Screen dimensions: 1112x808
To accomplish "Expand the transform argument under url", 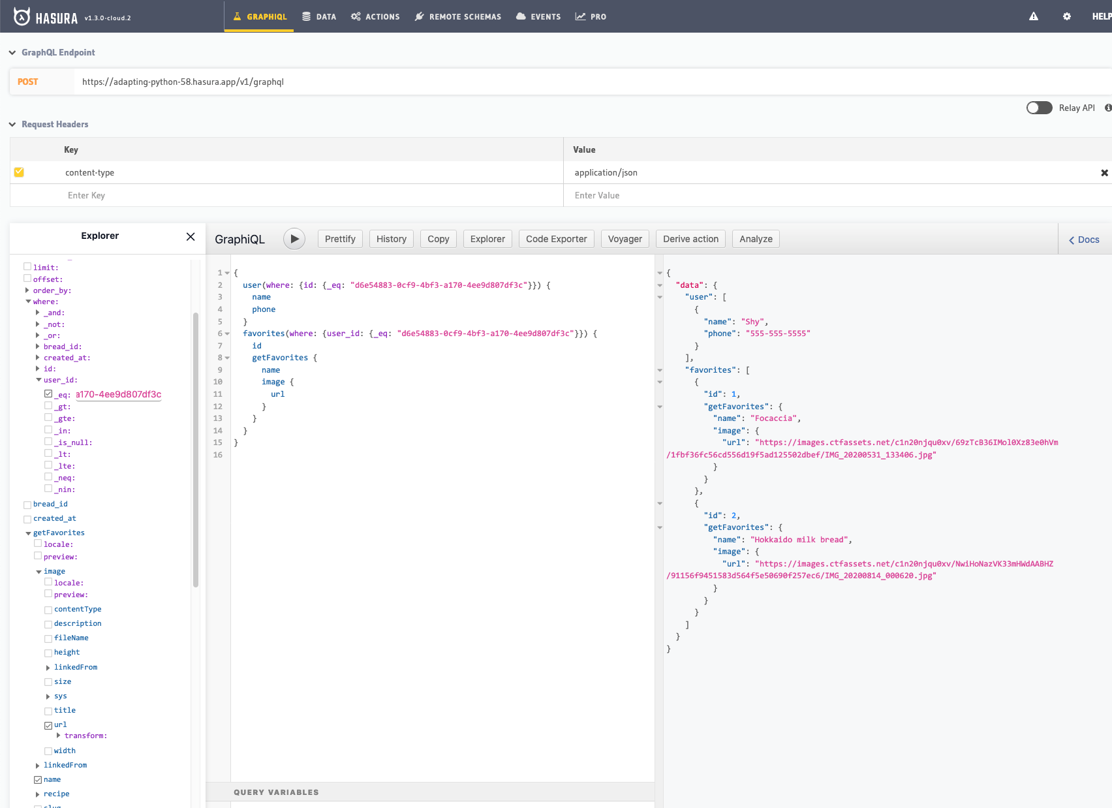I will 59,736.
